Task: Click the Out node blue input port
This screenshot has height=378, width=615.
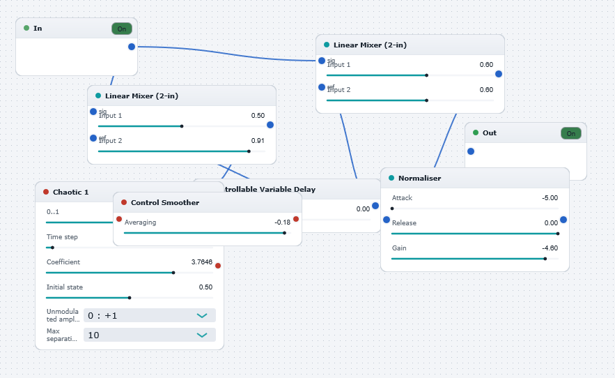Action: coord(471,151)
